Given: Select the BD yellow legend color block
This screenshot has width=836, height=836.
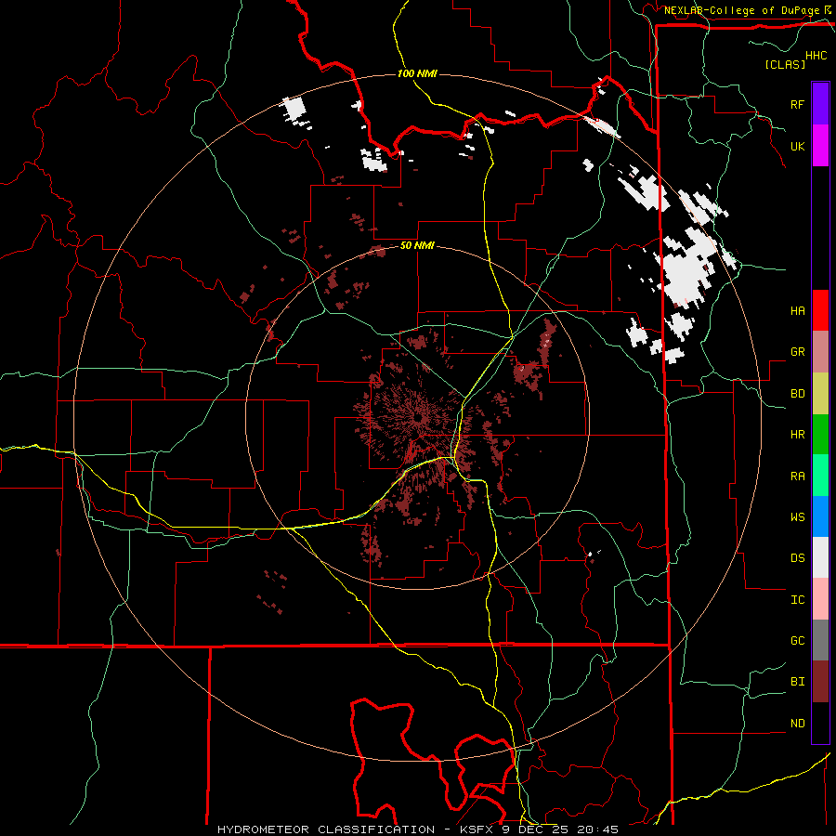Looking at the screenshot, I should 820,393.
